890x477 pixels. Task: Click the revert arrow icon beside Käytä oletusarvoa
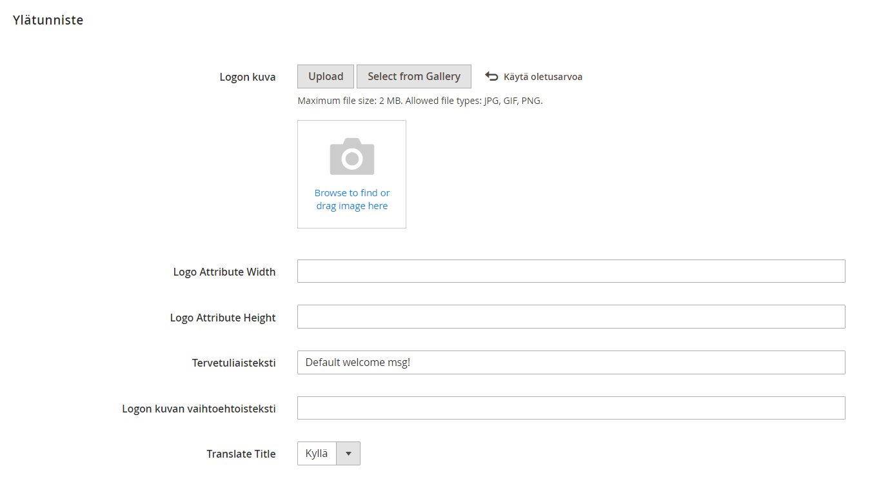click(x=491, y=77)
